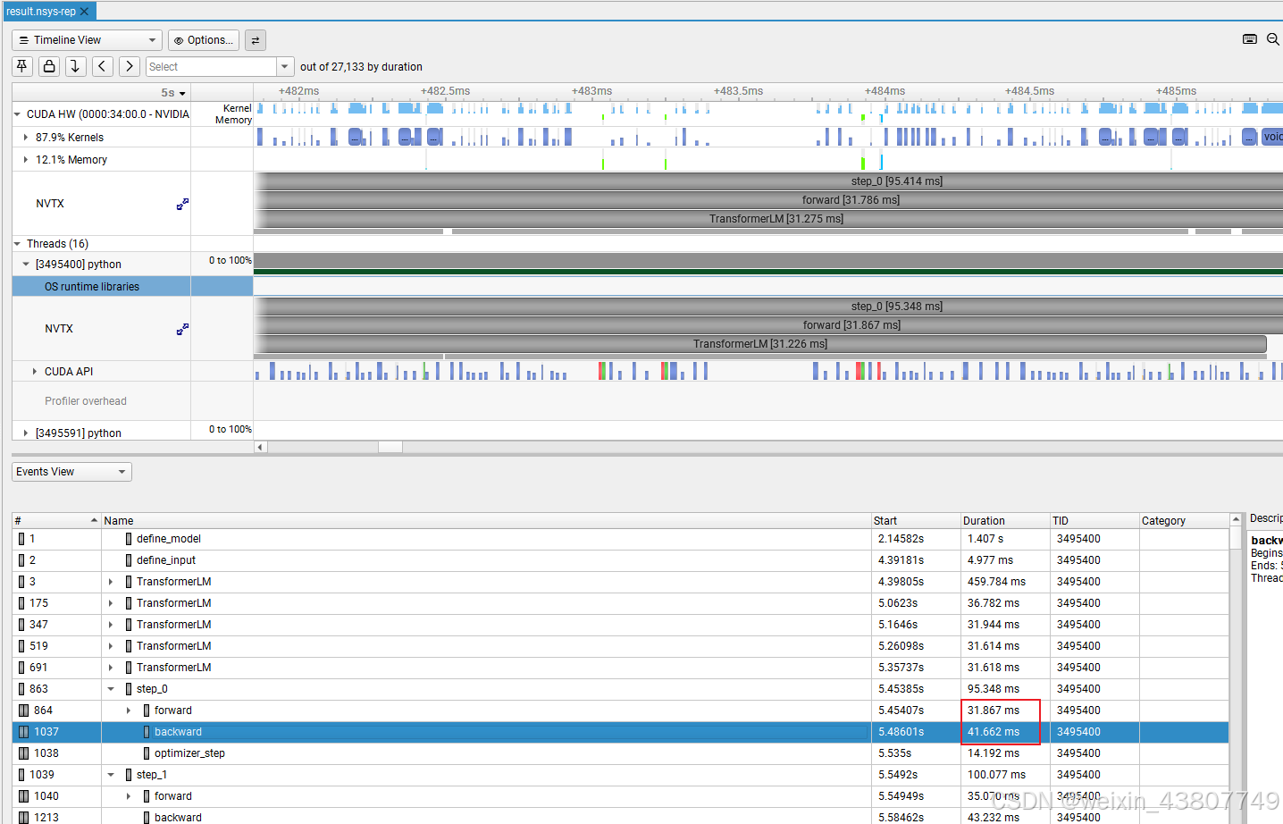
Task: Expand the 87.9% Kernels row
Action: [26, 138]
